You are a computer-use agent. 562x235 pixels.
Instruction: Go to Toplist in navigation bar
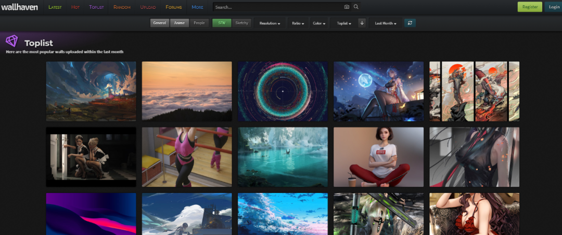pos(96,7)
